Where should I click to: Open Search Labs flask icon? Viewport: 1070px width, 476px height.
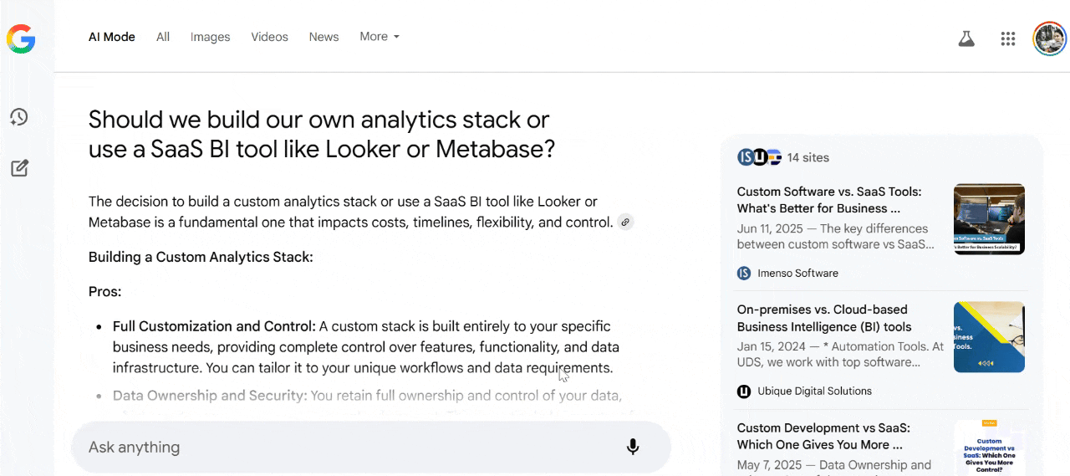tap(966, 38)
